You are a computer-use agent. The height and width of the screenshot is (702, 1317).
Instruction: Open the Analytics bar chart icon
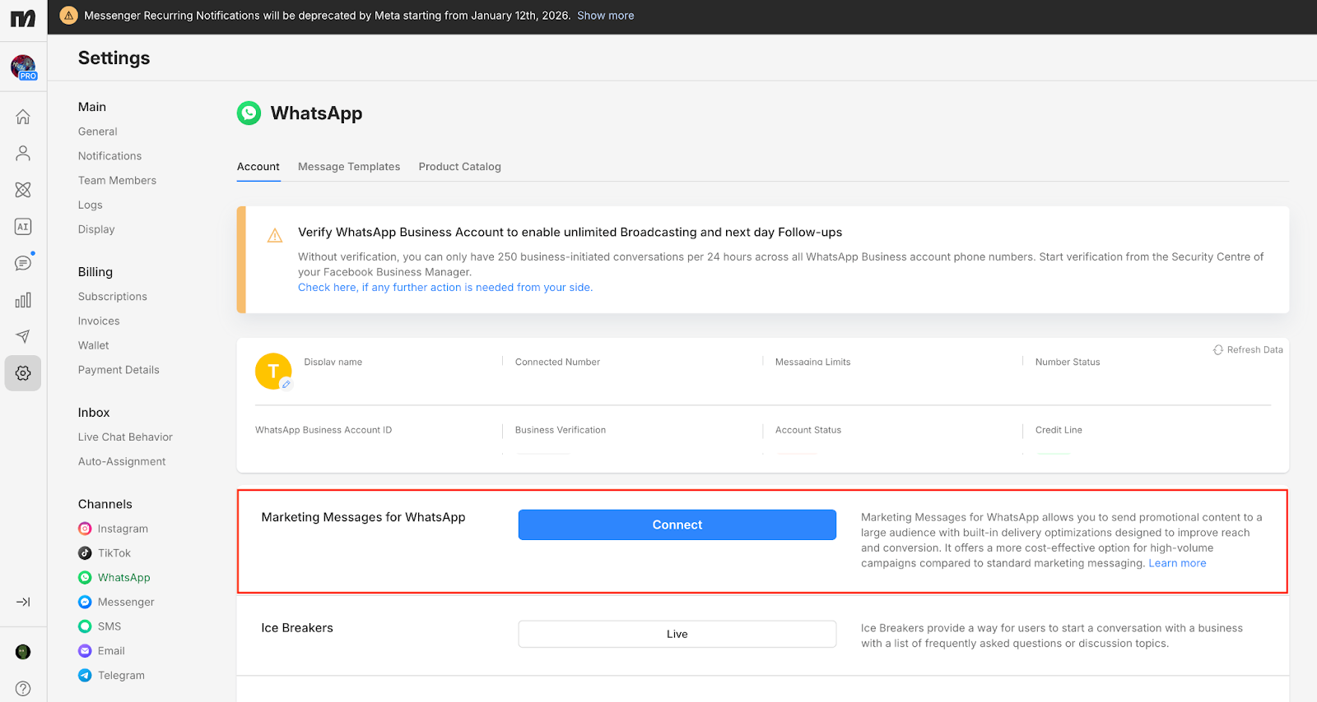coord(23,300)
